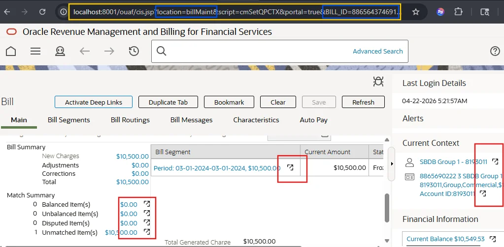This screenshot has width=504, height=247.
Task: Open the Characteristics tab
Action: tap(256, 120)
